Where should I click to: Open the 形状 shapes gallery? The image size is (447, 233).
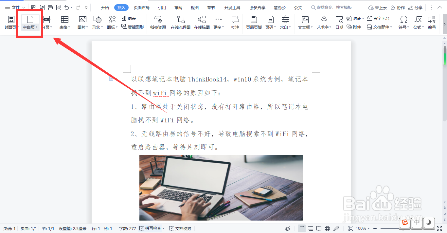tap(97, 23)
